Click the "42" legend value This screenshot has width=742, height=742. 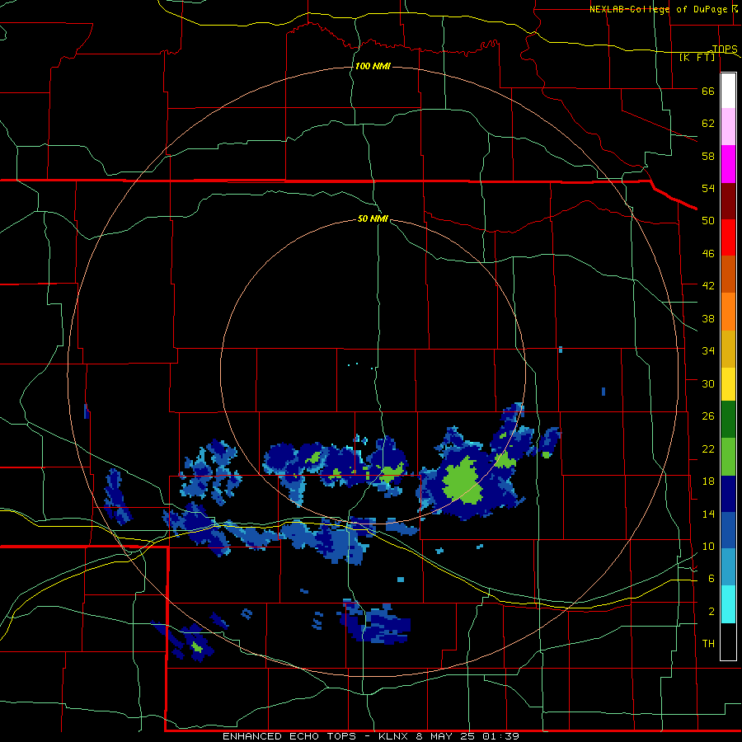(x=708, y=286)
